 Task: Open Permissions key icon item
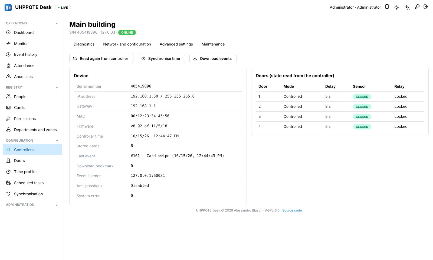pyautogui.click(x=8, y=119)
